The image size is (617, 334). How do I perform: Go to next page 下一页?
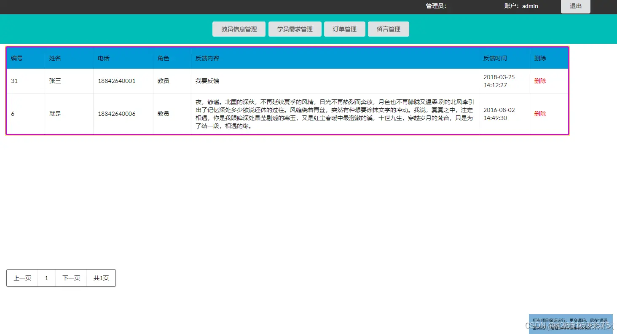click(x=71, y=278)
